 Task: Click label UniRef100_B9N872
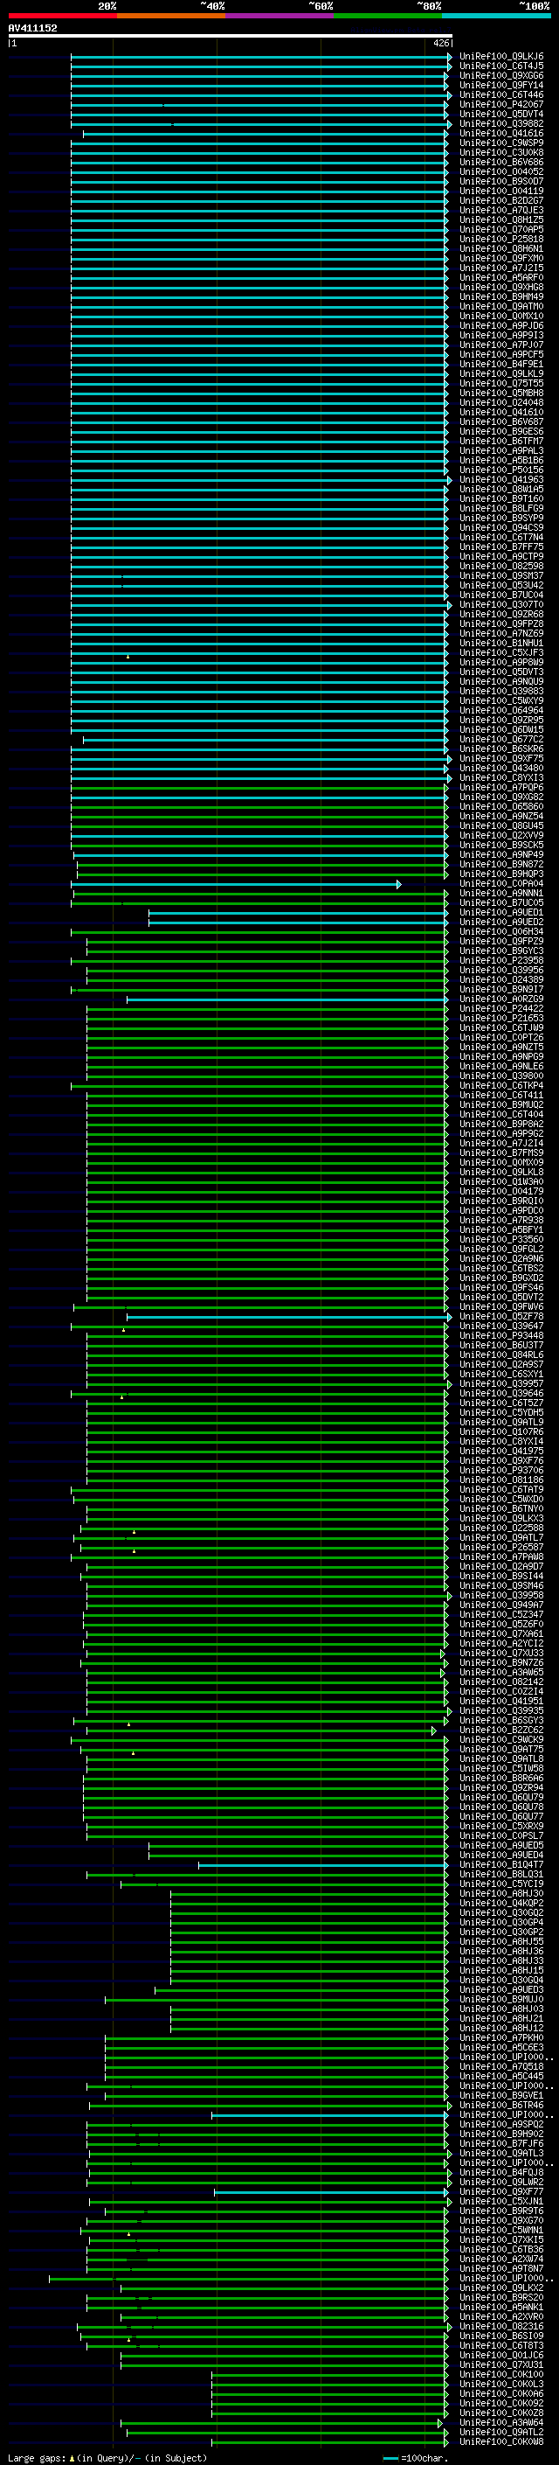point(501,864)
